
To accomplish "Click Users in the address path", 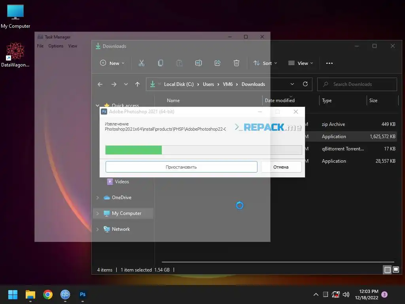I will 208,84.
